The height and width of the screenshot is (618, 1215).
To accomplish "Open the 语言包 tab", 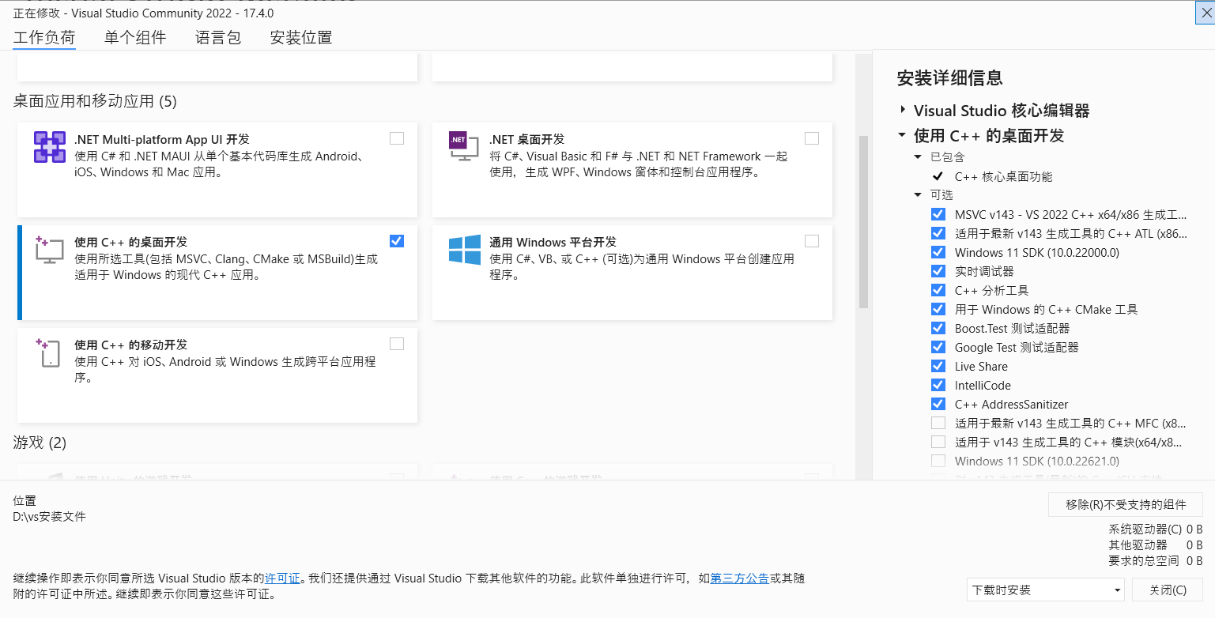I will coord(218,36).
